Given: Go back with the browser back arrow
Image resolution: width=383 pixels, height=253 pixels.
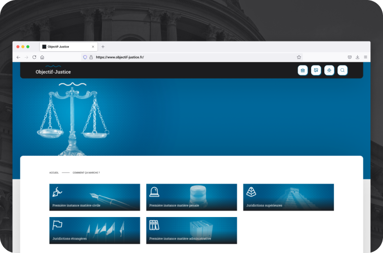Looking at the screenshot, I should (18, 57).
